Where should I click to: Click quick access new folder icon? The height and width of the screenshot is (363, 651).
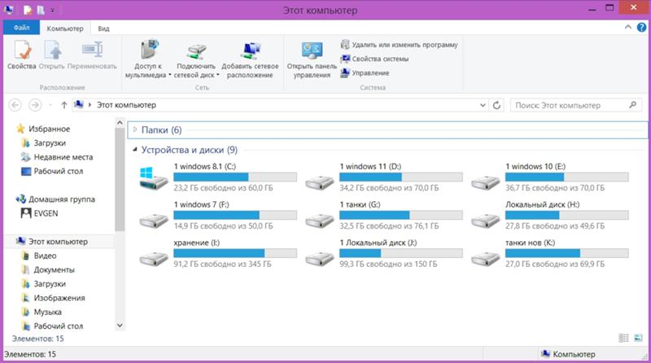[x=41, y=10]
